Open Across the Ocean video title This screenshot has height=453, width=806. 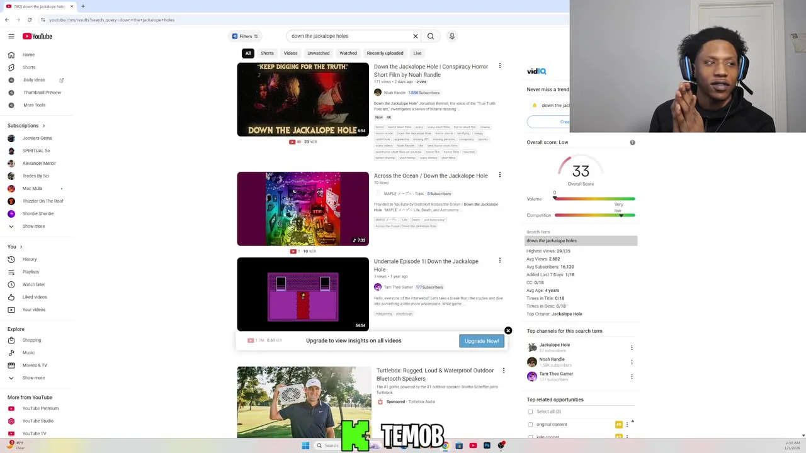pos(431,176)
